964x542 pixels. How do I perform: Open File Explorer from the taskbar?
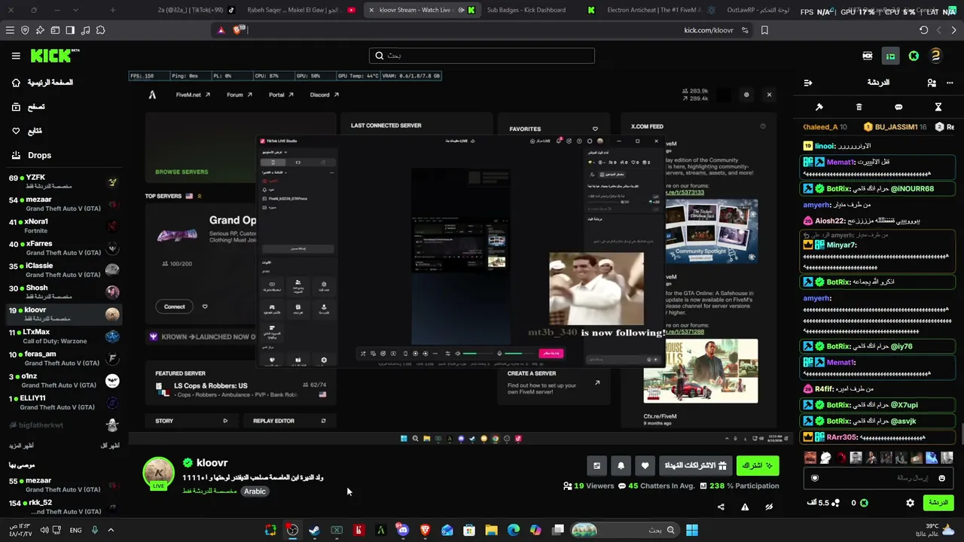(x=491, y=530)
